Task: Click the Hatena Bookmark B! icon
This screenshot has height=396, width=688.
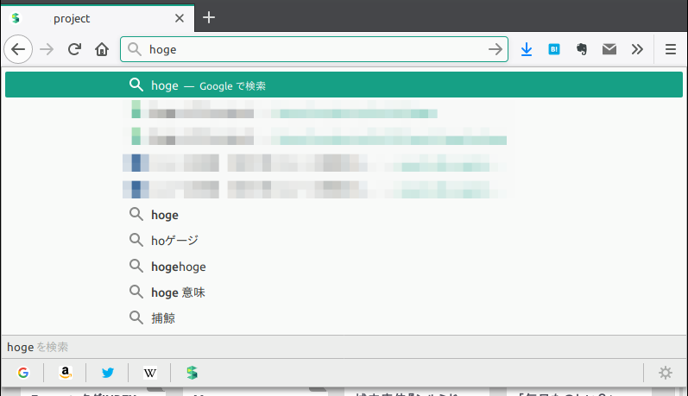Action: click(554, 49)
